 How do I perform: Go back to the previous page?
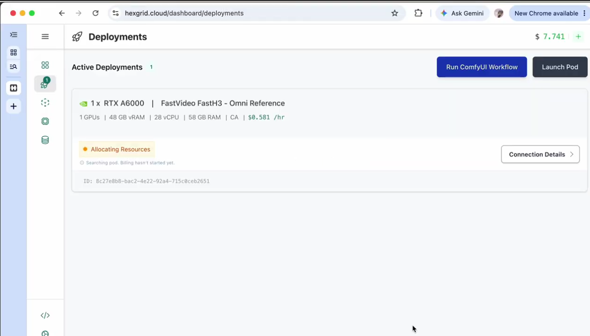62,13
